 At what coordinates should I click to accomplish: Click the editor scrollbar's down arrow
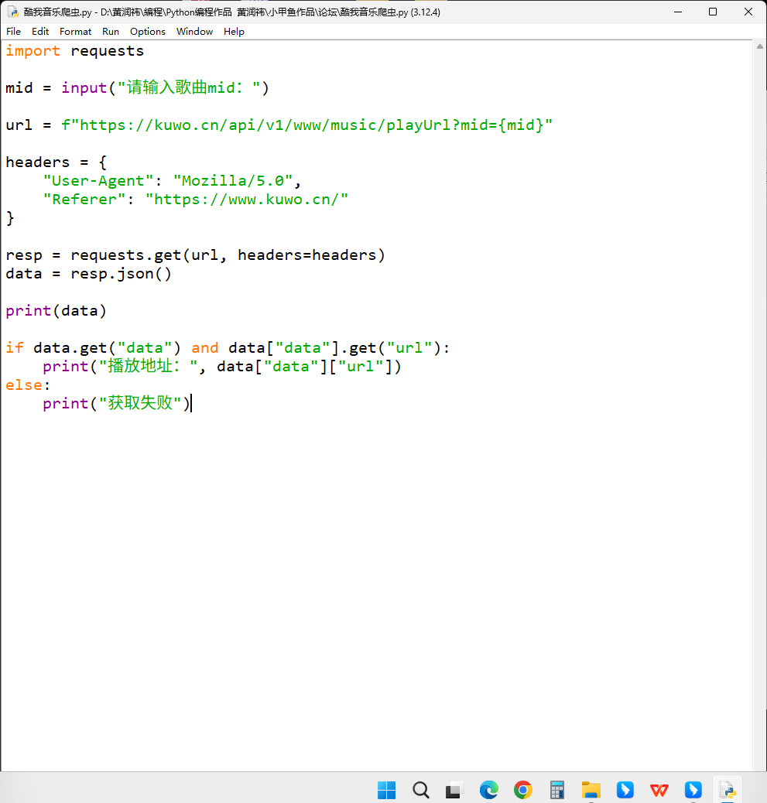[759, 765]
